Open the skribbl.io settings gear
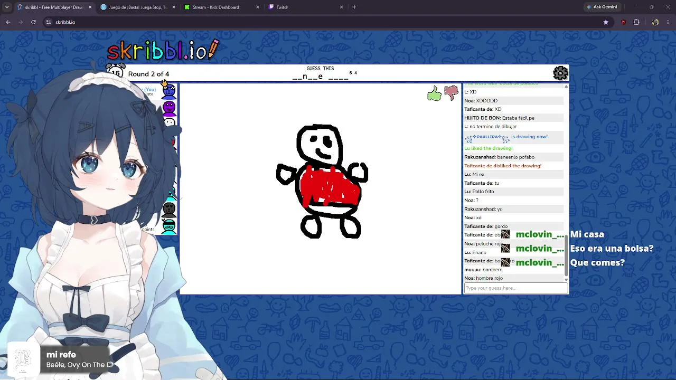This screenshot has width=676, height=380. tap(560, 73)
